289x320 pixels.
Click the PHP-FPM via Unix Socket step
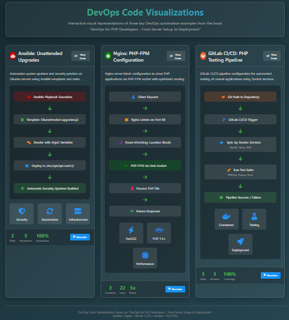click(145, 166)
